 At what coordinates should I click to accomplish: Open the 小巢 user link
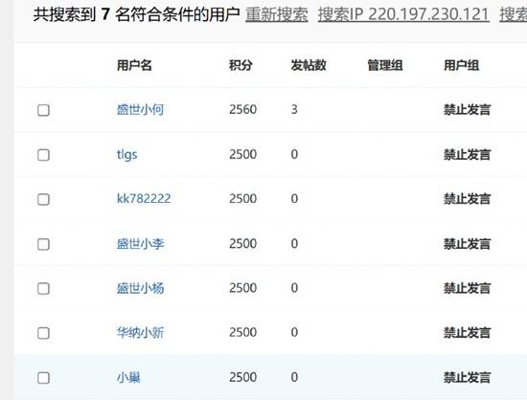click(128, 377)
